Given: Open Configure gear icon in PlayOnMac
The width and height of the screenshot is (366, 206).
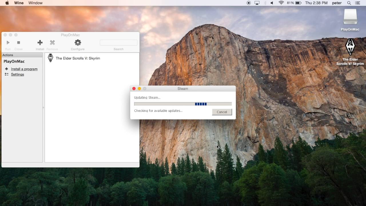Looking at the screenshot, I should 78,43.
